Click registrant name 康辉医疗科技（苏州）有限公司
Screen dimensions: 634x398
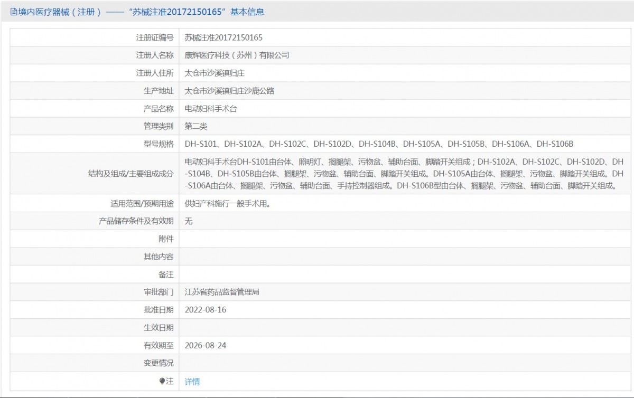pyautogui.click(x=237, y=55)
